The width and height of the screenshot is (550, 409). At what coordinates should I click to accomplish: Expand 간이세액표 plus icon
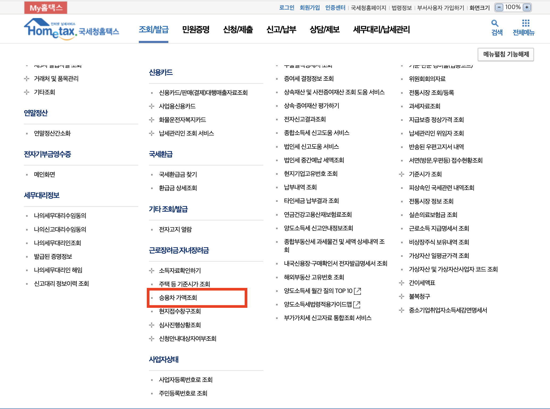[x=402, y=283]
